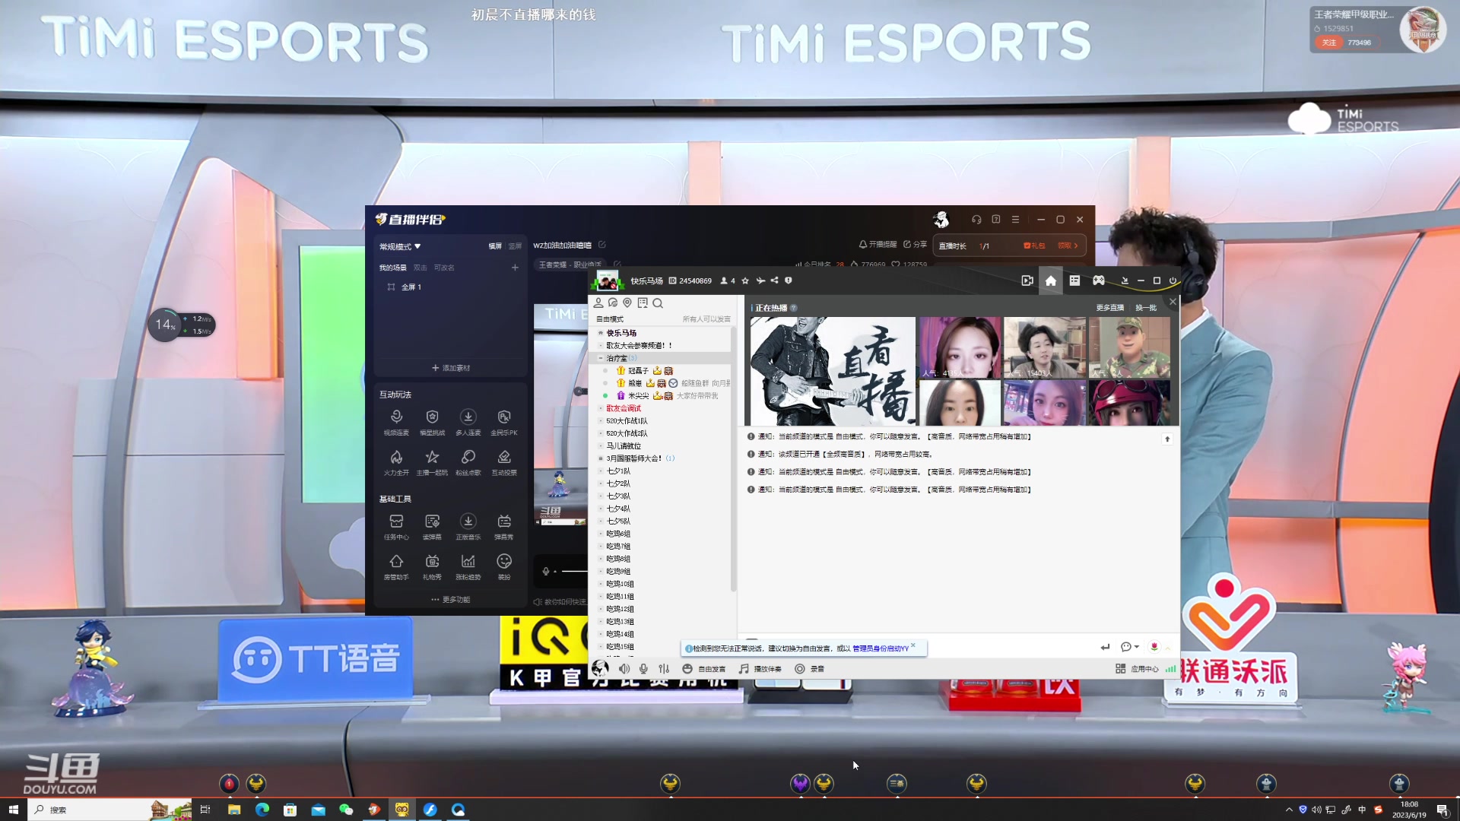Open chat bubble options dropdown
Screen dimensions: 1460x821
pos(1129,647)
